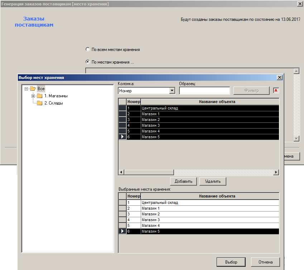Screen dimensions: 304x270
Task: Click left arrow of upper grid horizontal scrollbar
Action: 121,172
